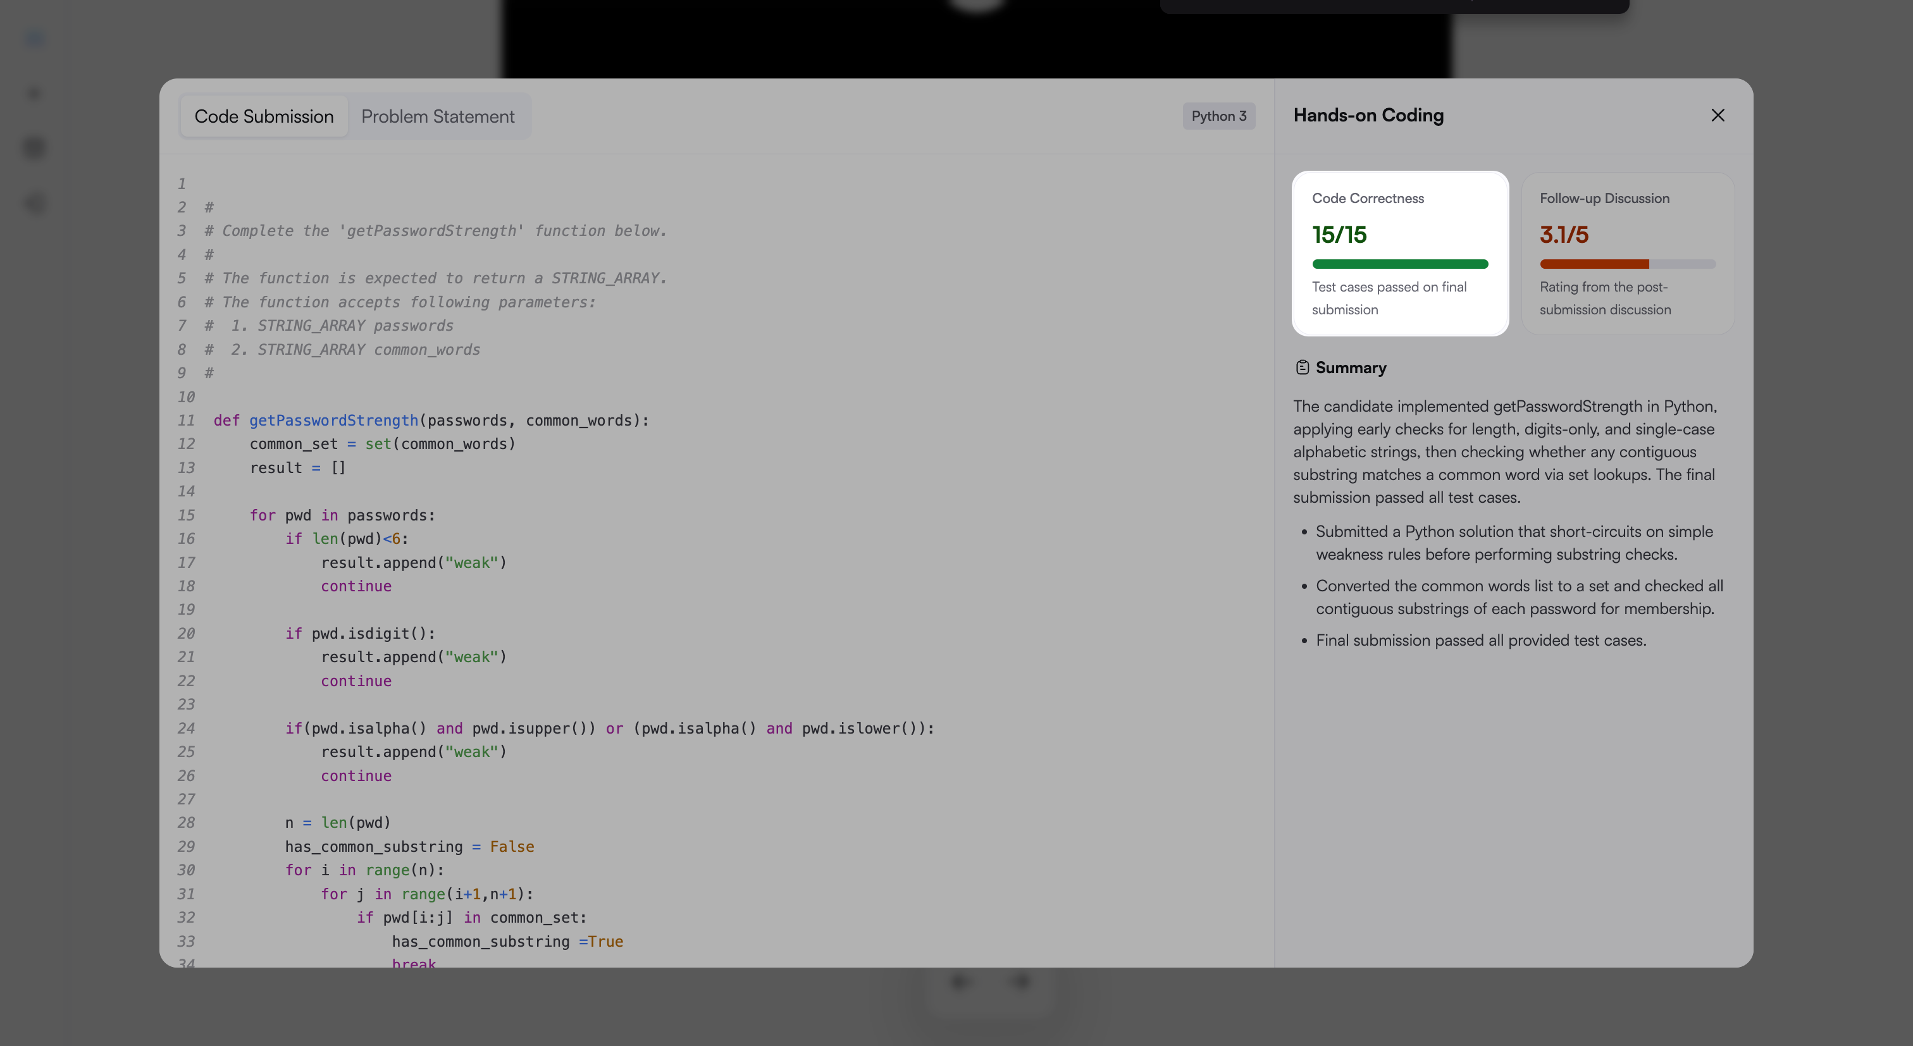Click the Python 3 language badge

pos(1218,116)
